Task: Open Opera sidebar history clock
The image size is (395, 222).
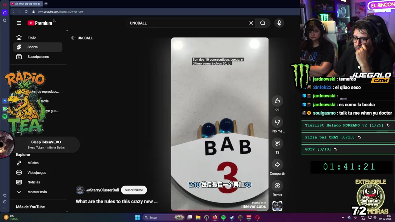Action: tap(5, 202)
